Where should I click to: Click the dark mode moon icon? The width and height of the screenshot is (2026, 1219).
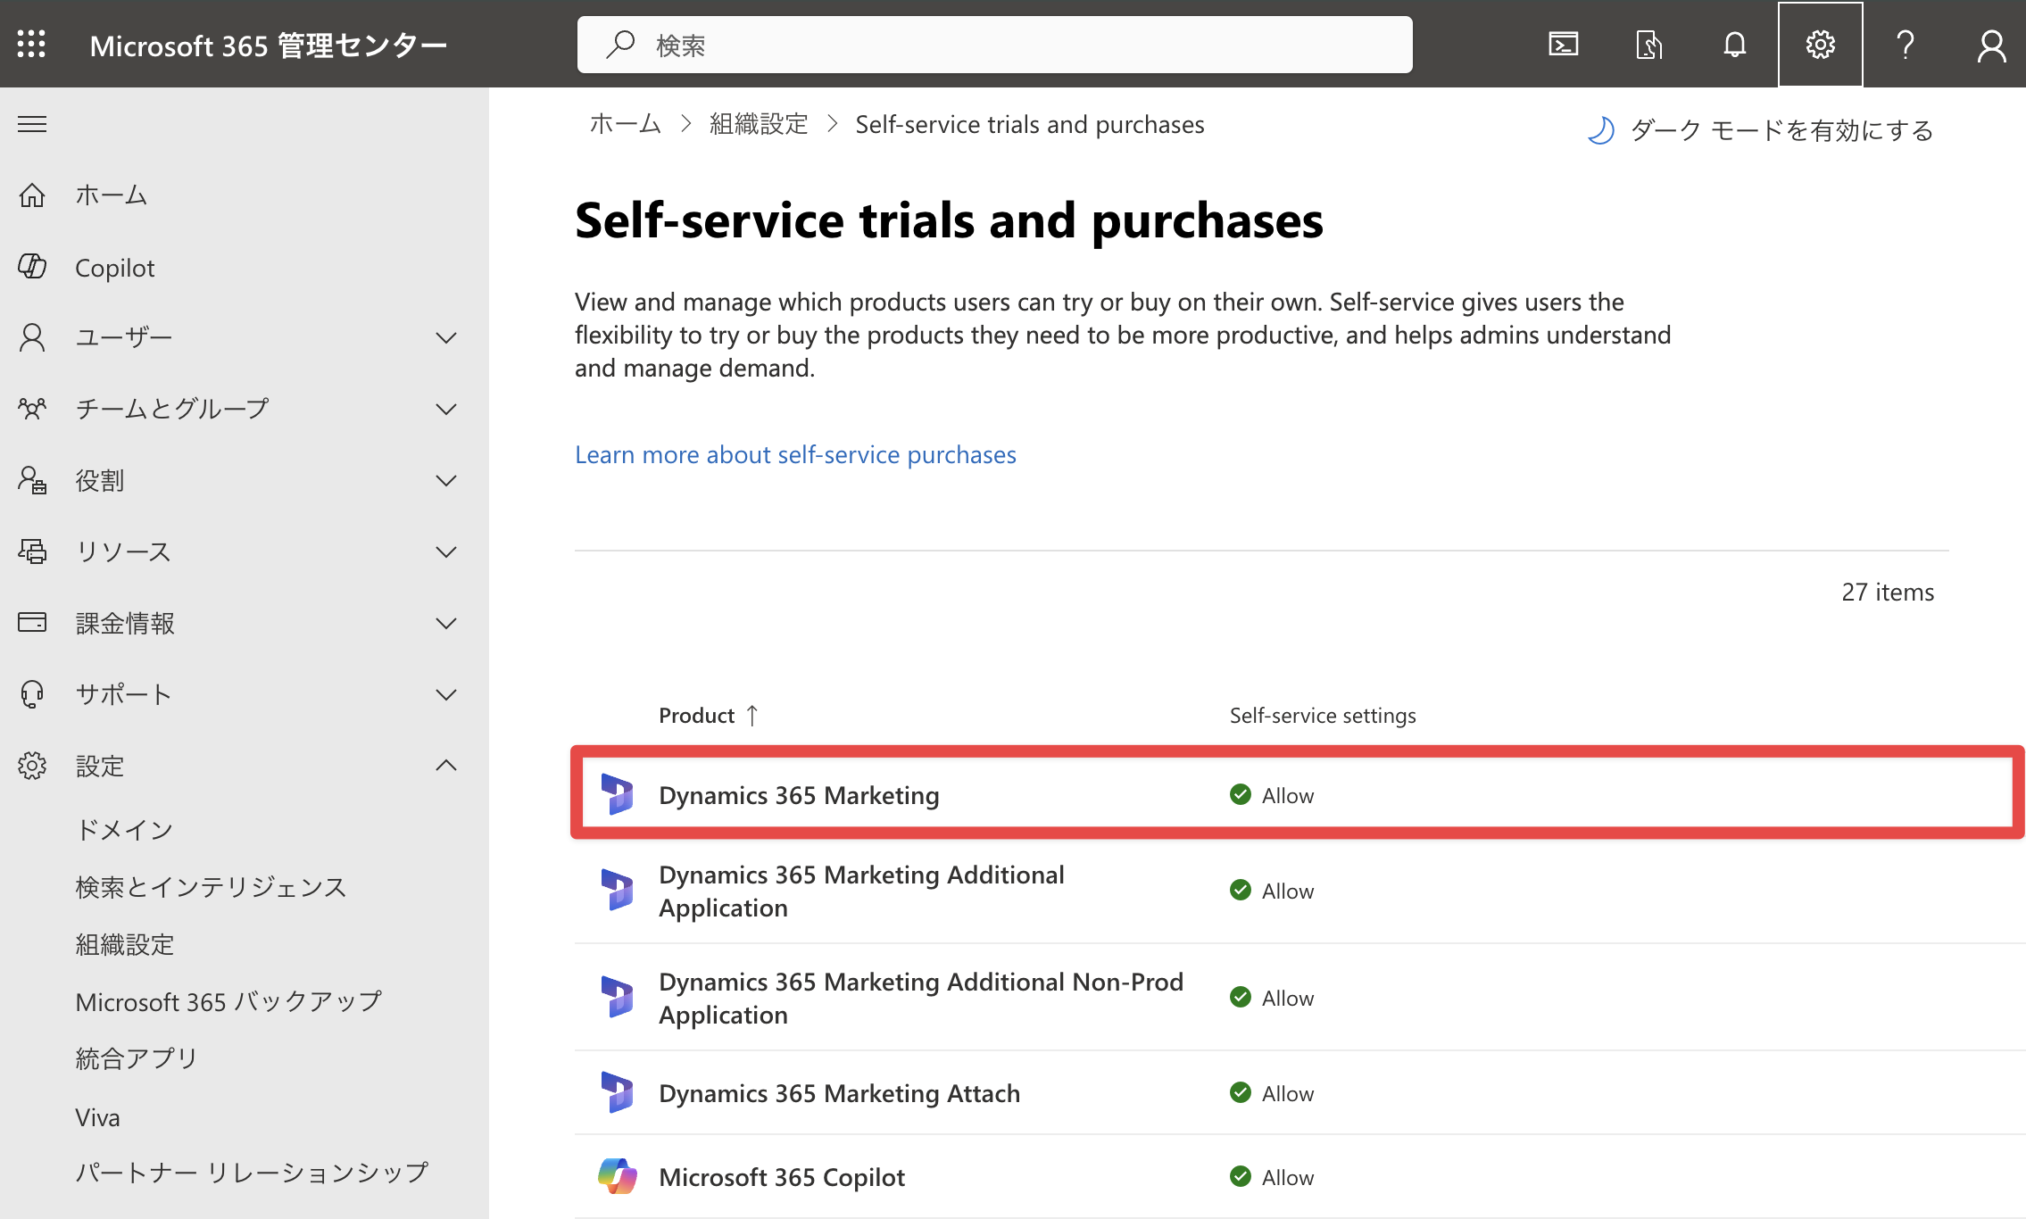1600,130
